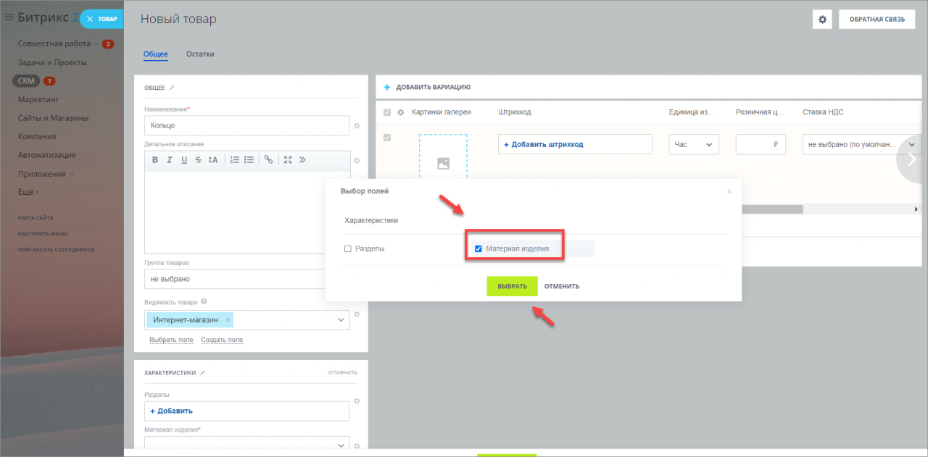Switch to the Общее tab

coord(156,54)
